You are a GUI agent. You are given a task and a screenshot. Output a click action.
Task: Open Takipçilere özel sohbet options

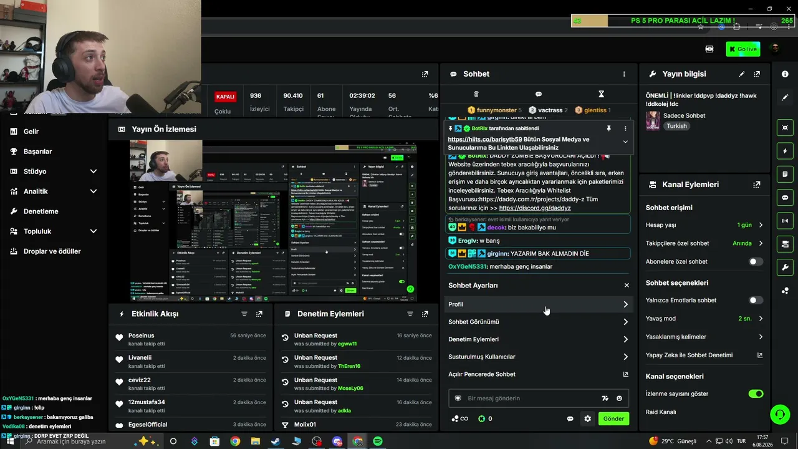[x=704, y=243]
